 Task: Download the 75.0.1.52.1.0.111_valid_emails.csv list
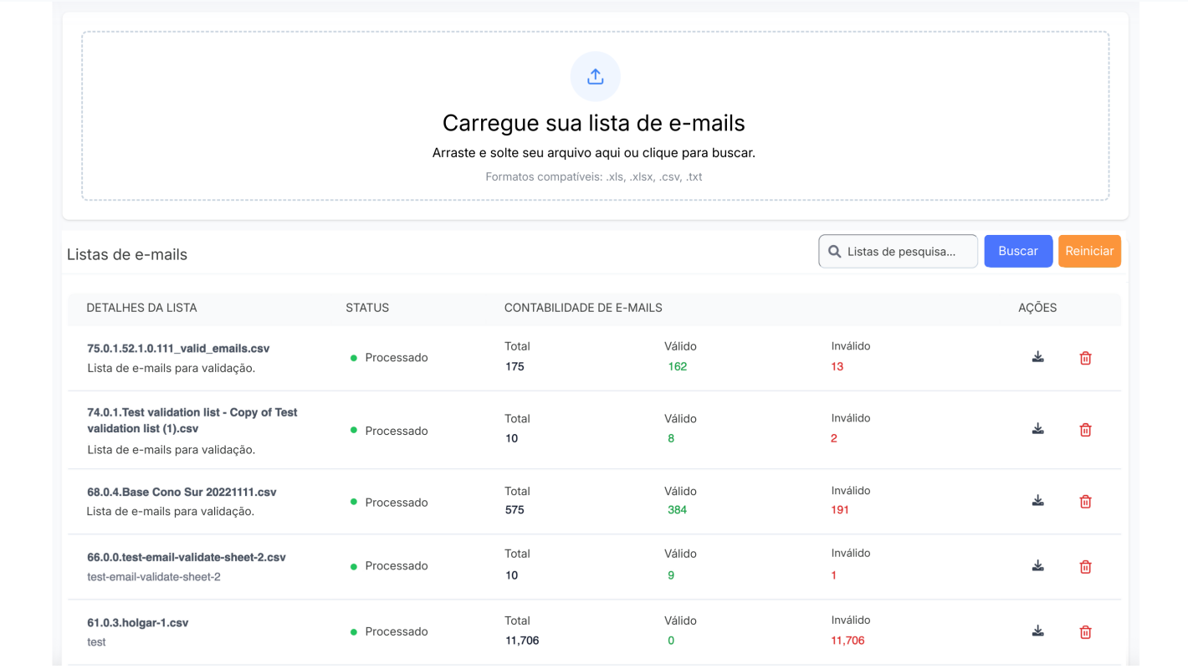[1037, 357]
